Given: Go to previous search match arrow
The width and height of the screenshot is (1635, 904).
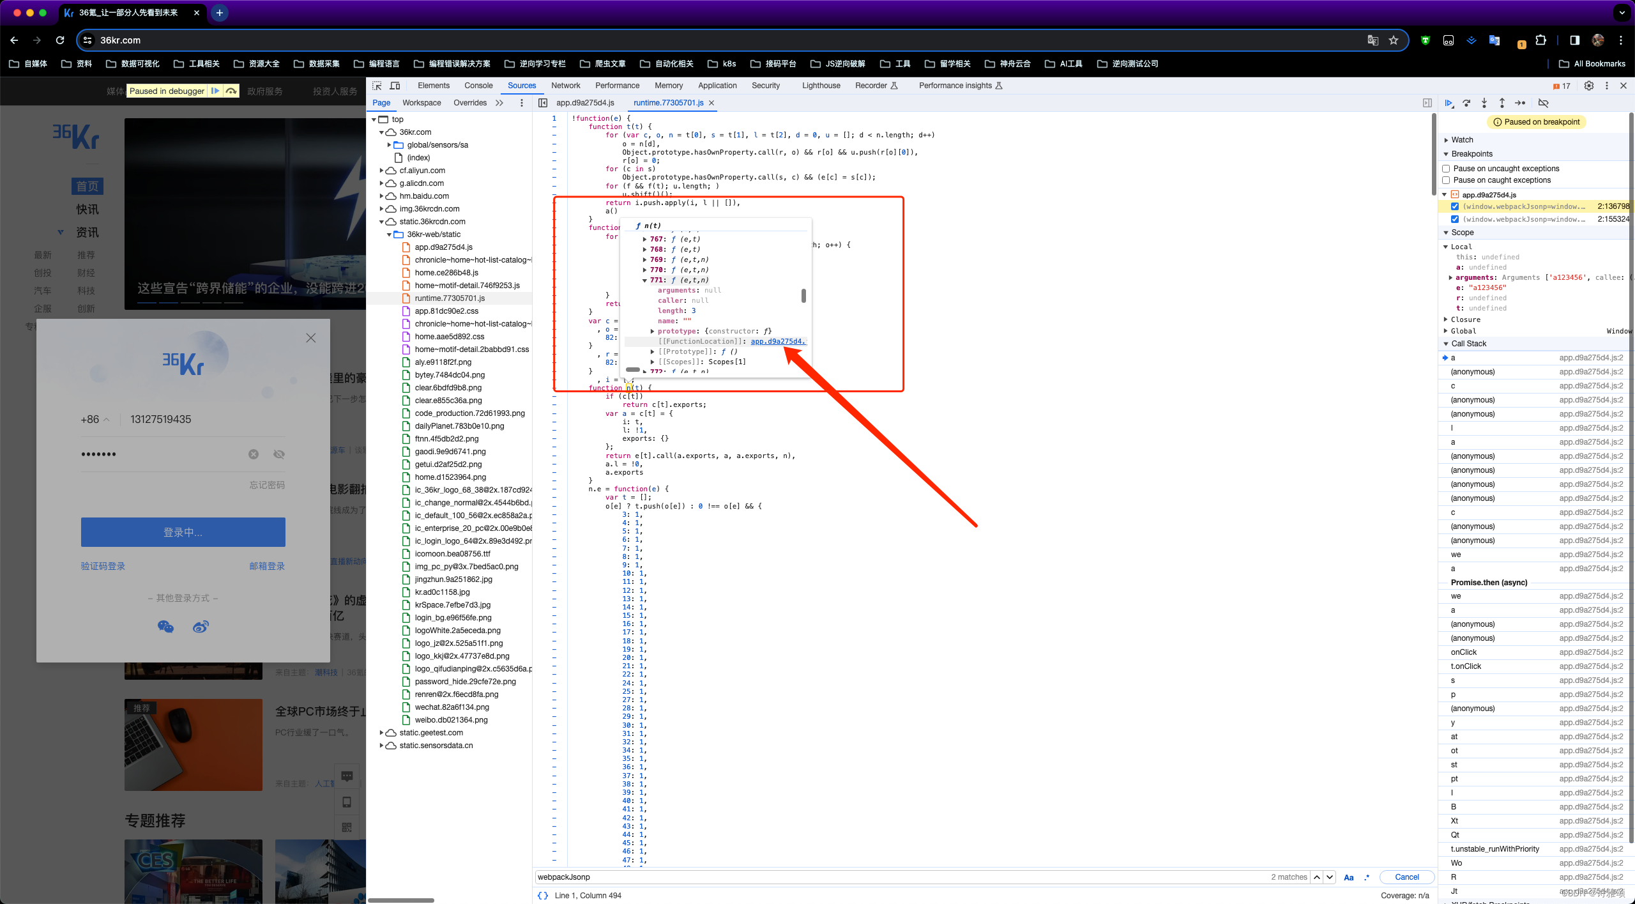Looking at the screenshot, I should 1317,877.
